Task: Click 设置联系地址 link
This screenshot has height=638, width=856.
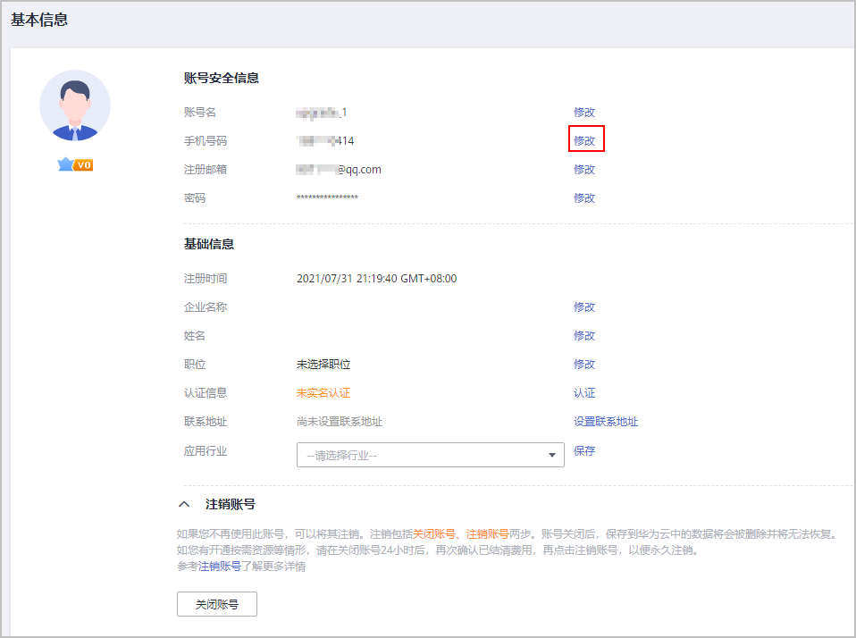Action: [x=606, y=422]
